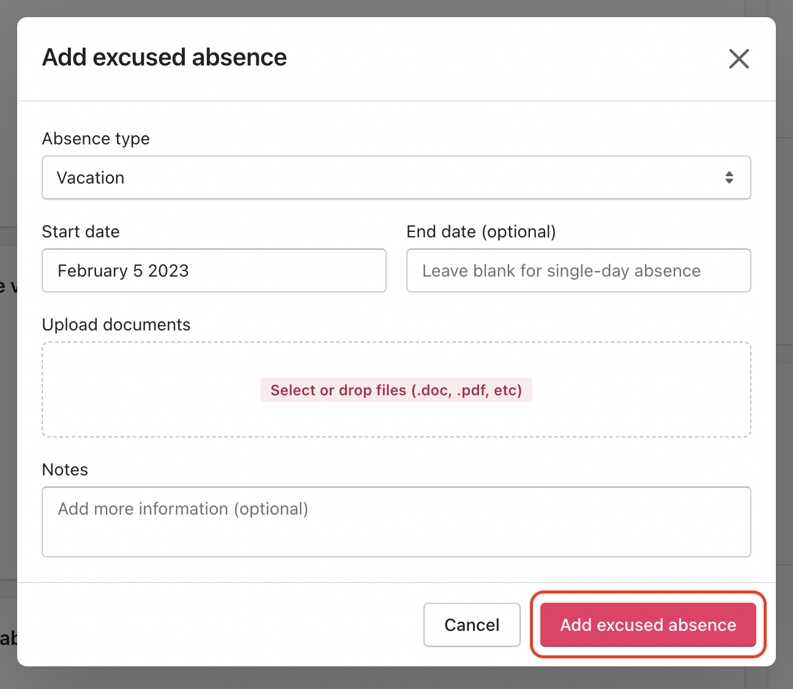Image resolution: width=793 pixels, height=689 pixels.
Task: Click the End date (optional) label
Action: click(481, 232)
